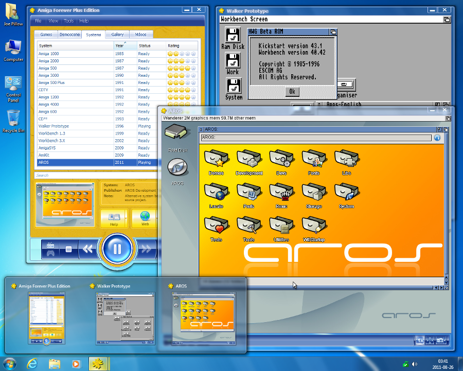Screen dimensions: 463x371
Task: Stop the emulation with the stop button
Action: 68,250
